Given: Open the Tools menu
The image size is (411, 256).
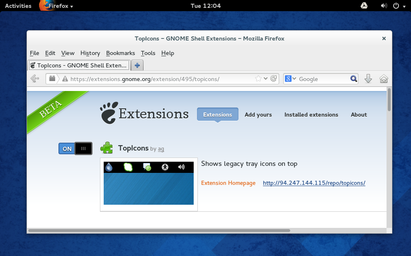Looking at the screenshot, I should tap(148, 53).
